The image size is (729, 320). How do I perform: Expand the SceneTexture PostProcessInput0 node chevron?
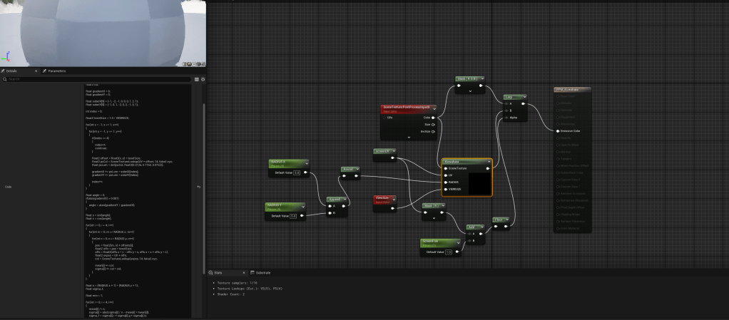(x=408, y=136)
